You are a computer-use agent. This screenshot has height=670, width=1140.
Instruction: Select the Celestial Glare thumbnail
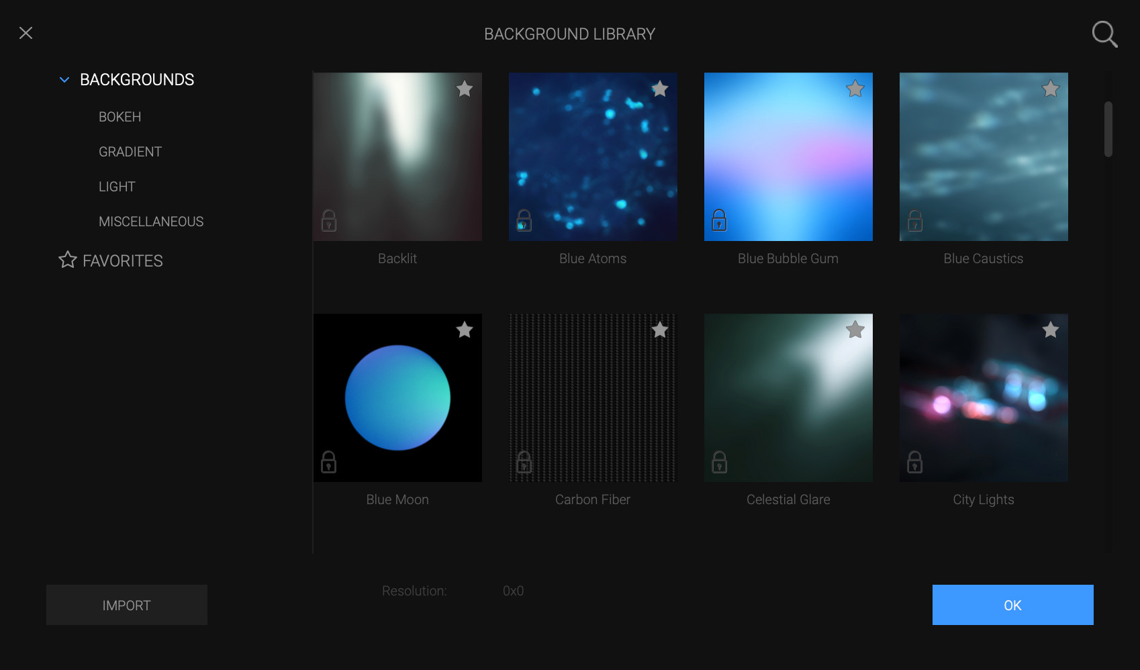point(788,397)
